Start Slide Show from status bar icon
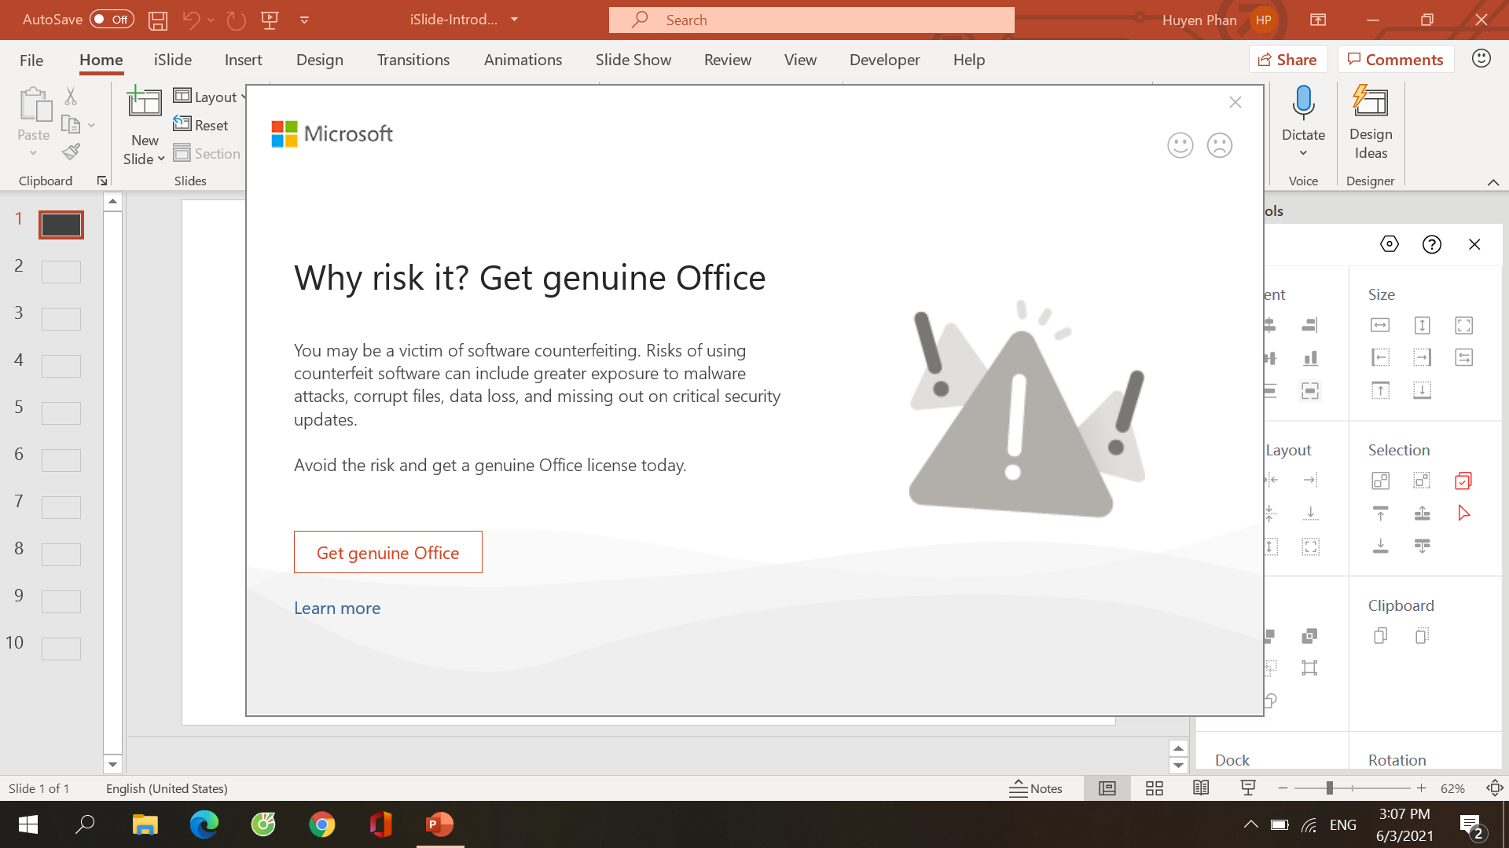The height and width of the screenshot is (848, 1509). tap(1248, 788)
